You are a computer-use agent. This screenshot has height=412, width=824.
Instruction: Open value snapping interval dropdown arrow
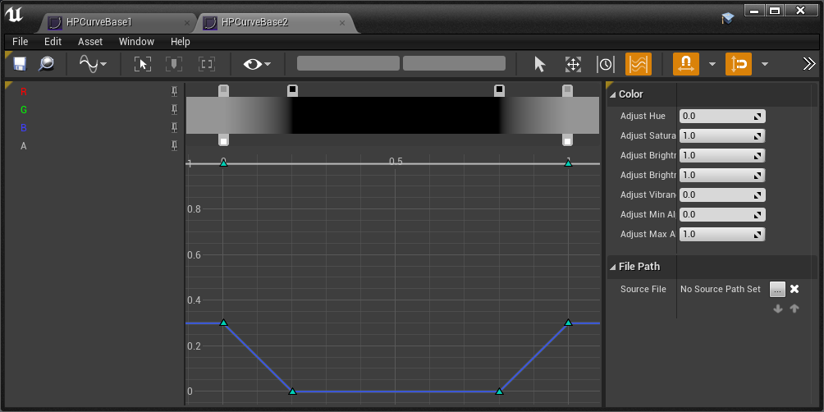pos(765,64)
